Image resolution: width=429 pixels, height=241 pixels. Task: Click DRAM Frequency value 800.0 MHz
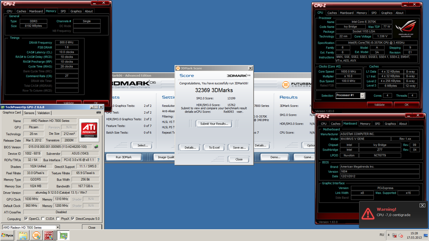tap(67, 42)
